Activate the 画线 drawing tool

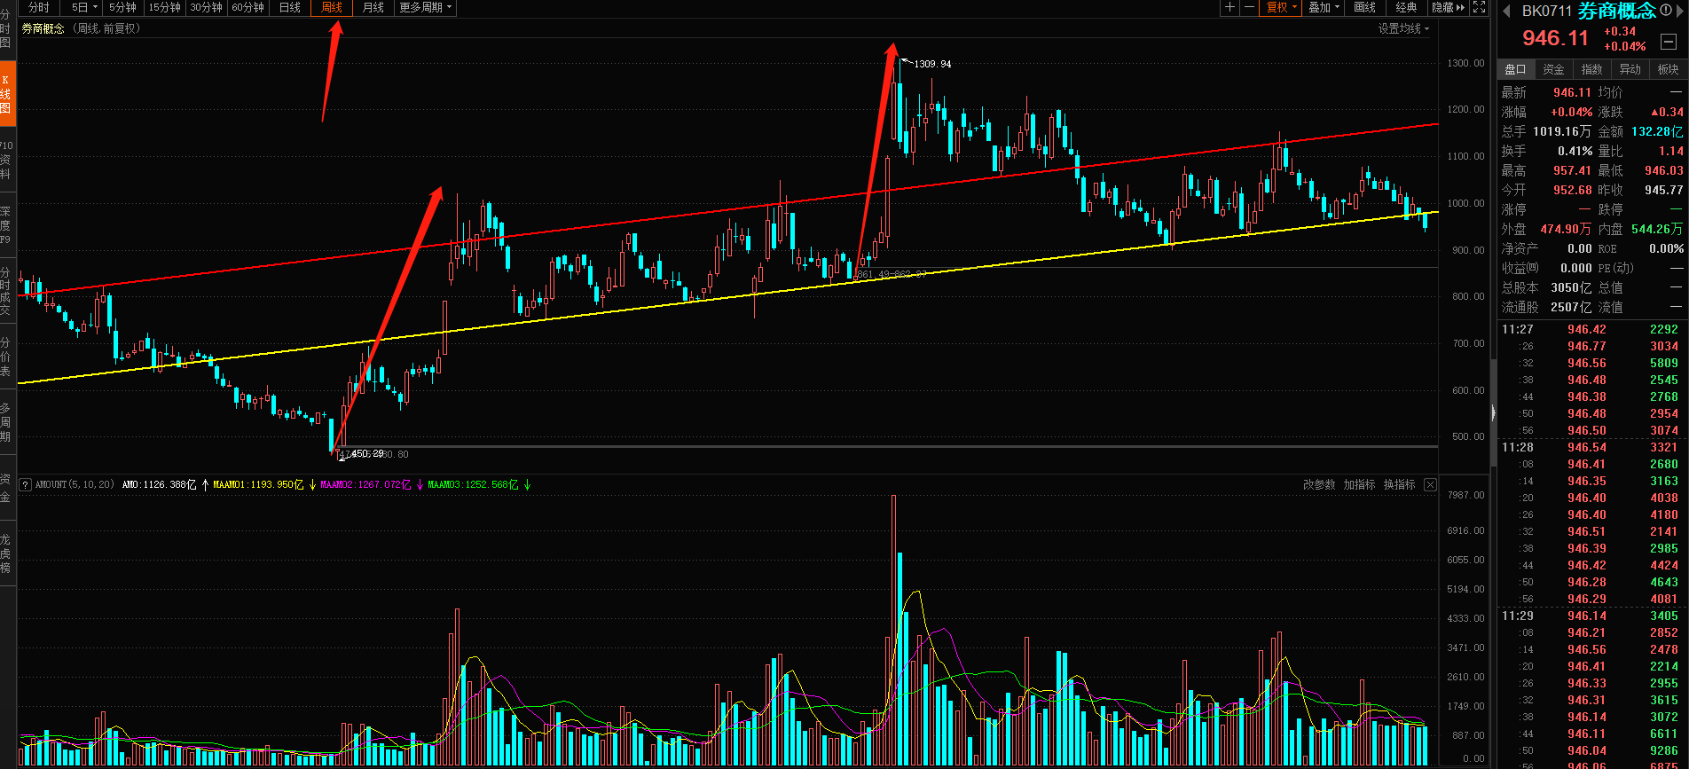click(x=1364, y=7)
